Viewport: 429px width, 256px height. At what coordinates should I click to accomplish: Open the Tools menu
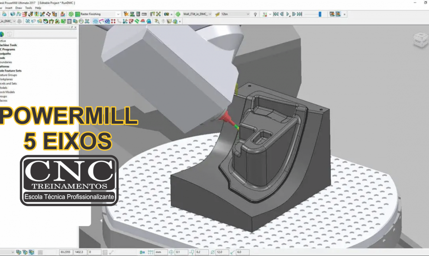(29, 8)
